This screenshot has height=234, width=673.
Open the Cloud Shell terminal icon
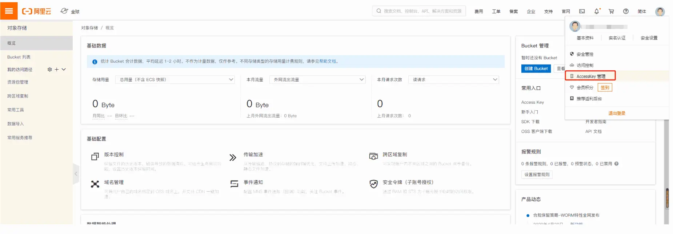click(582, 11)
